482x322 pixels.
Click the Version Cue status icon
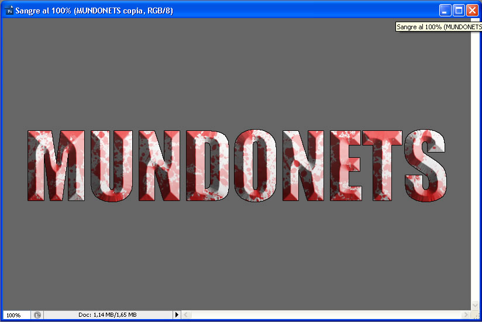pos(37,315)
